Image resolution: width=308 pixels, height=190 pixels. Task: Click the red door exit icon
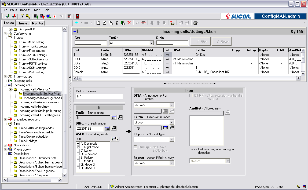(x=78, y=16)
